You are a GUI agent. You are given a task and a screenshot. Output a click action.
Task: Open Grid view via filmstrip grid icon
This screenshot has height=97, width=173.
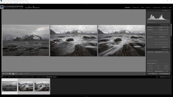click(x=9, y=77)
